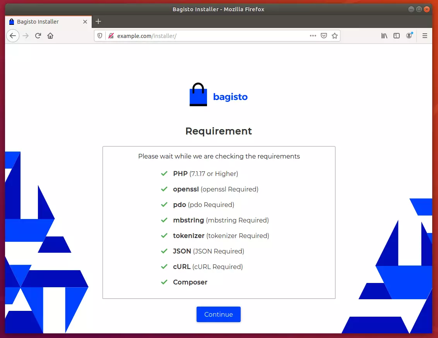Viewport: 438px width, 338px height.
Task: Click the Requirement heading
Action: (219, 131)
